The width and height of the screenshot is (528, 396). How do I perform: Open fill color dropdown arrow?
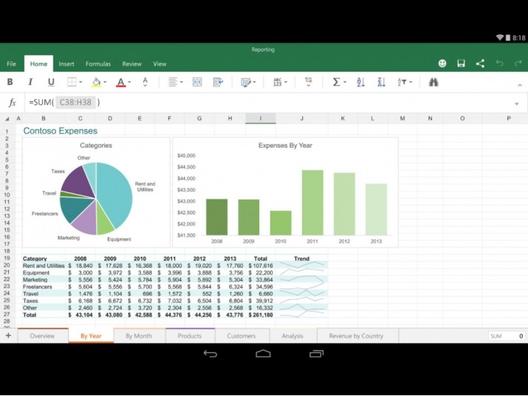pos(105,82)
